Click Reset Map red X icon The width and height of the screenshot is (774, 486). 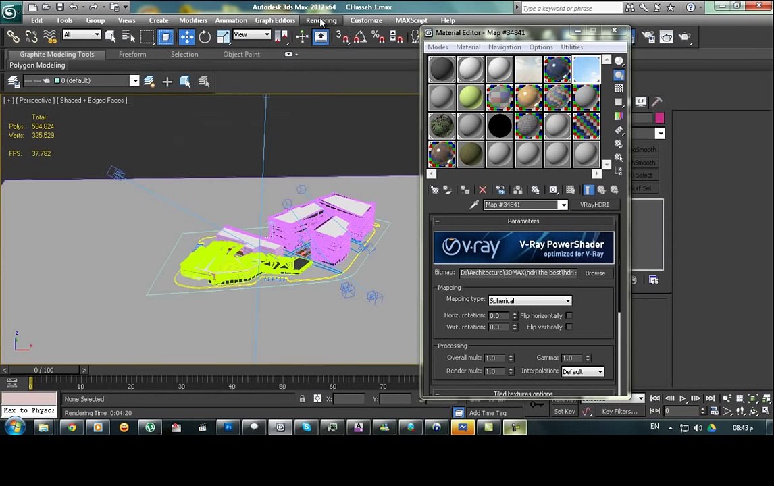click(x=483, y=190)
